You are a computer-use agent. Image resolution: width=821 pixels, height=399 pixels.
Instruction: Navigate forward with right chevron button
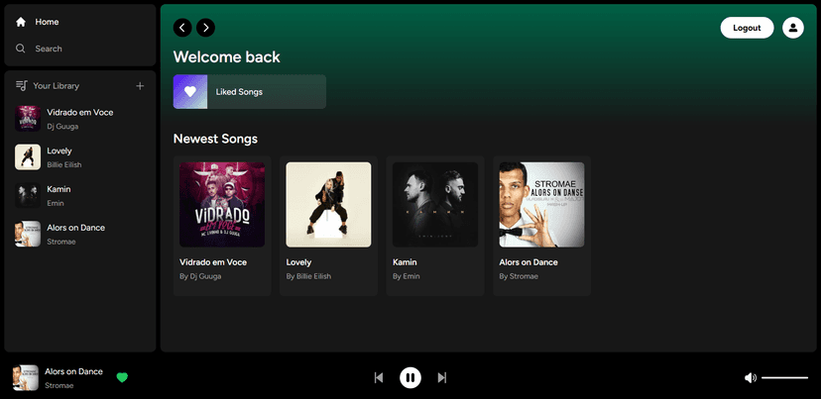(x=205, y=28)
